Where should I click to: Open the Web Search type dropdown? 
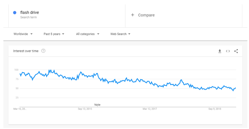point(120,34)
